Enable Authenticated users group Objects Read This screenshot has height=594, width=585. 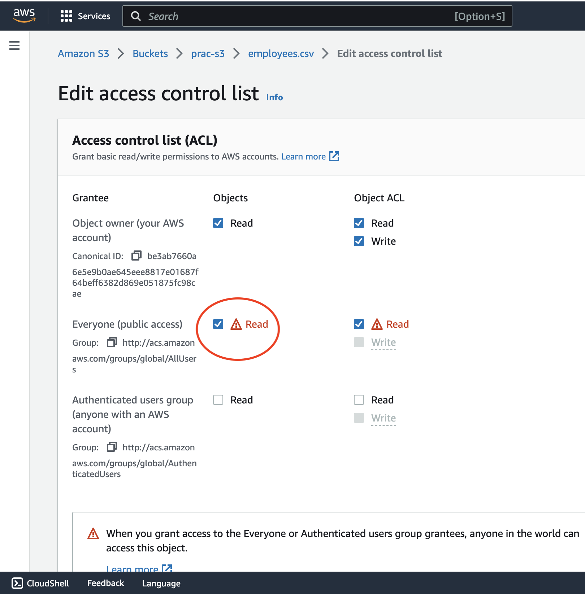(218, 400)
